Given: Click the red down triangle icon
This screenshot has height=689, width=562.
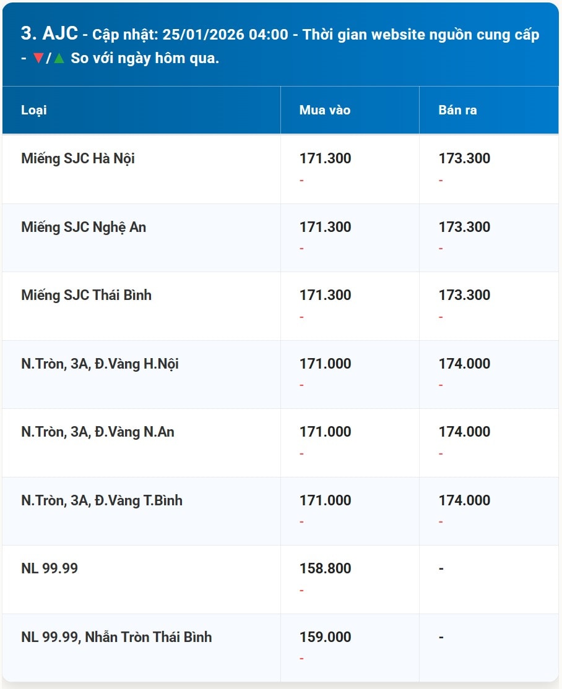Looking at the screenshot, I should point(38,59).
